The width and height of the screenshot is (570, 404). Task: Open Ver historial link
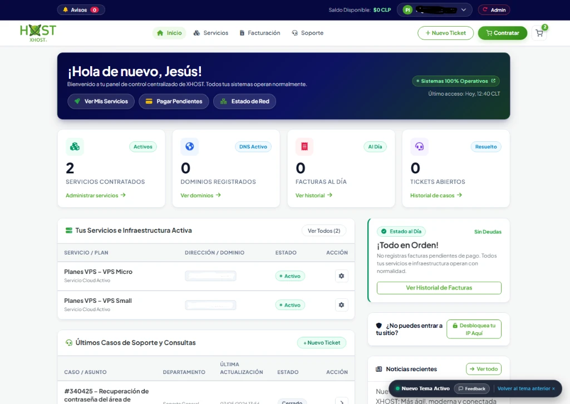click(x=314, y=195)
